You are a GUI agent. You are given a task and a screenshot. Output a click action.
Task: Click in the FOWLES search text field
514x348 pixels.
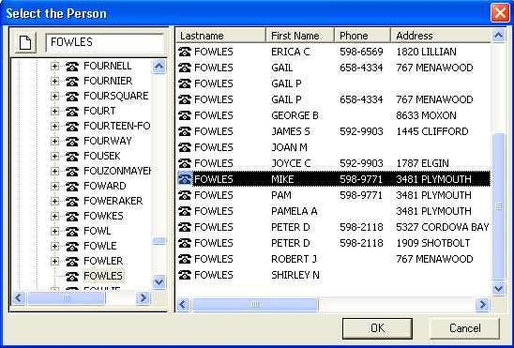(x=104, y=42)
